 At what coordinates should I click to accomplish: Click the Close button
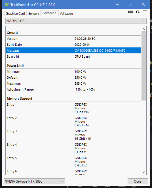138,181
